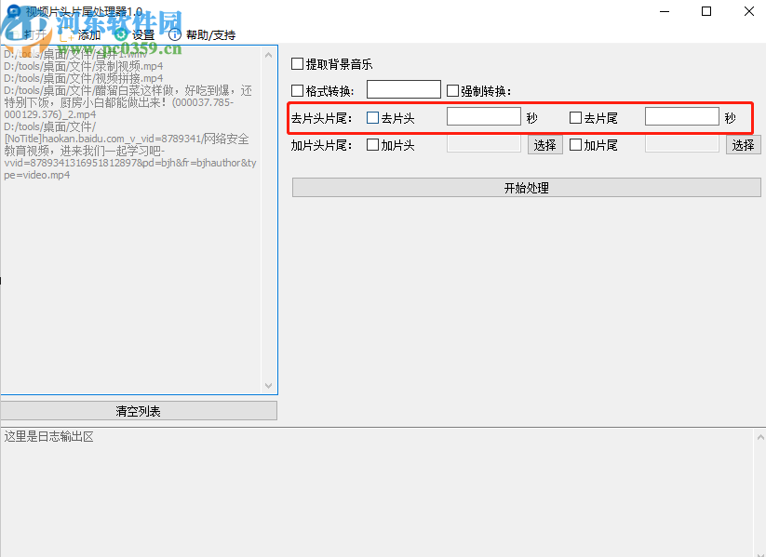766x557 pixels.
Task: Click 选择 button next to 加片尾
Action: (744, 145)
